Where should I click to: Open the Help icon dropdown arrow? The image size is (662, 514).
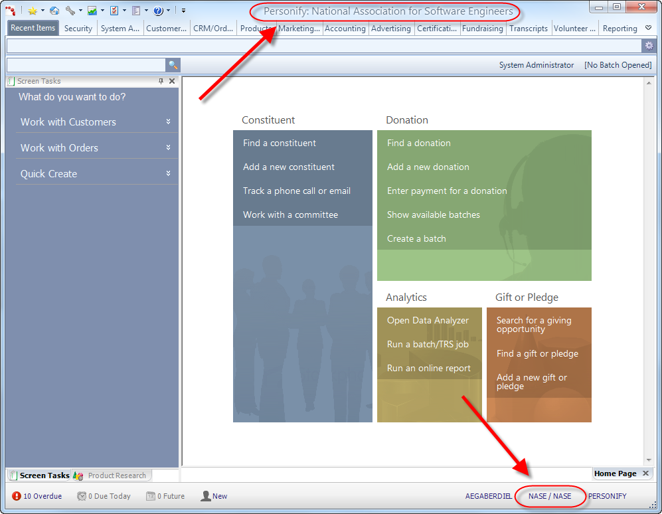(169, 11)
